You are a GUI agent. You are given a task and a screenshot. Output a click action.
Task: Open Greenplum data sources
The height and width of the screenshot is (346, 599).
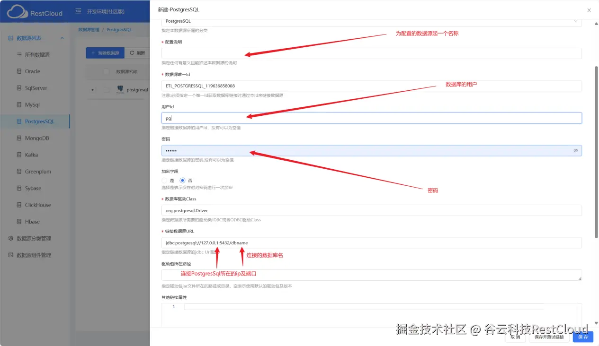[x=38, y=172]
